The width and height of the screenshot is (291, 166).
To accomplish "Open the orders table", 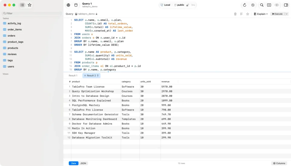I will point(11,36).
